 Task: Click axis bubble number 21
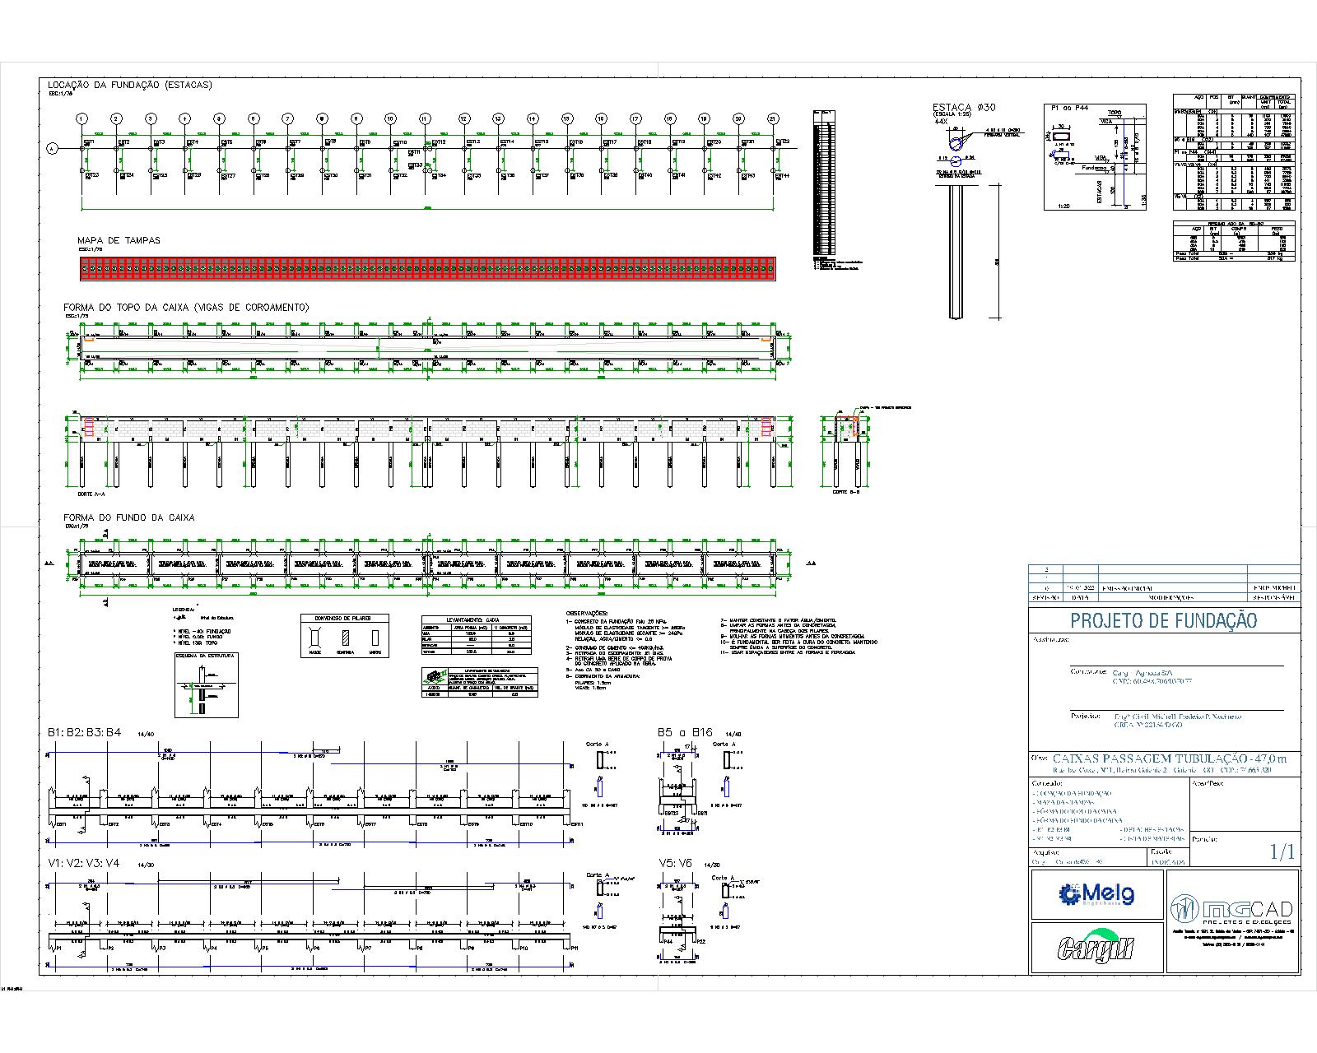coord(772,119)
